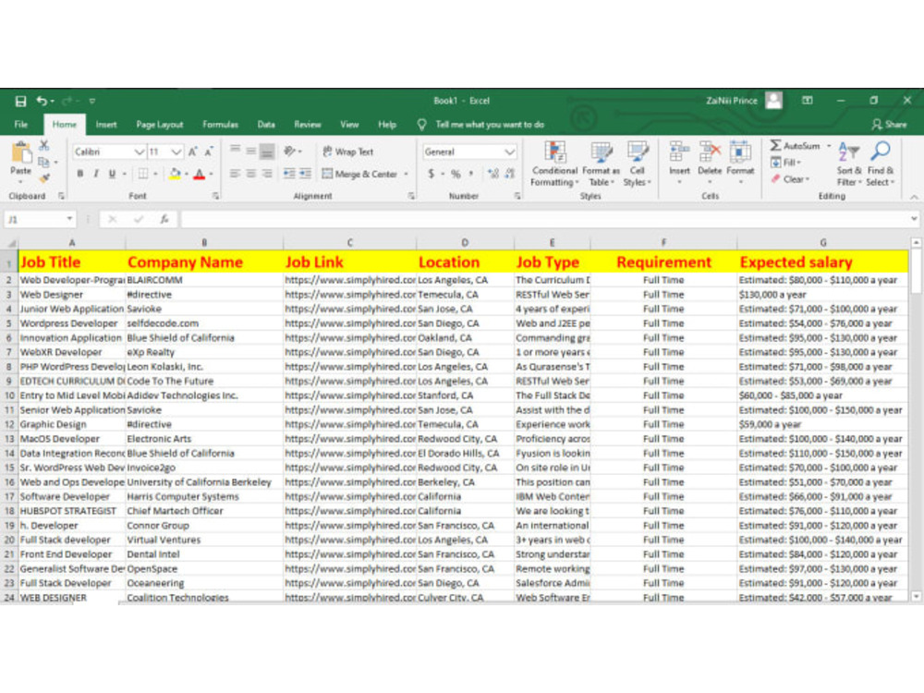Open the font size dropdown
924x693 pixels.
[176, 152]
